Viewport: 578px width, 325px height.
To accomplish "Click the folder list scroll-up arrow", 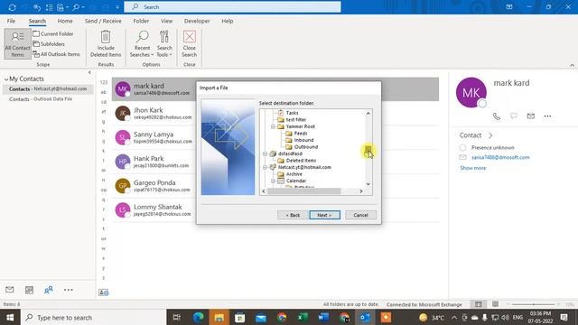I will click(368, 114).
